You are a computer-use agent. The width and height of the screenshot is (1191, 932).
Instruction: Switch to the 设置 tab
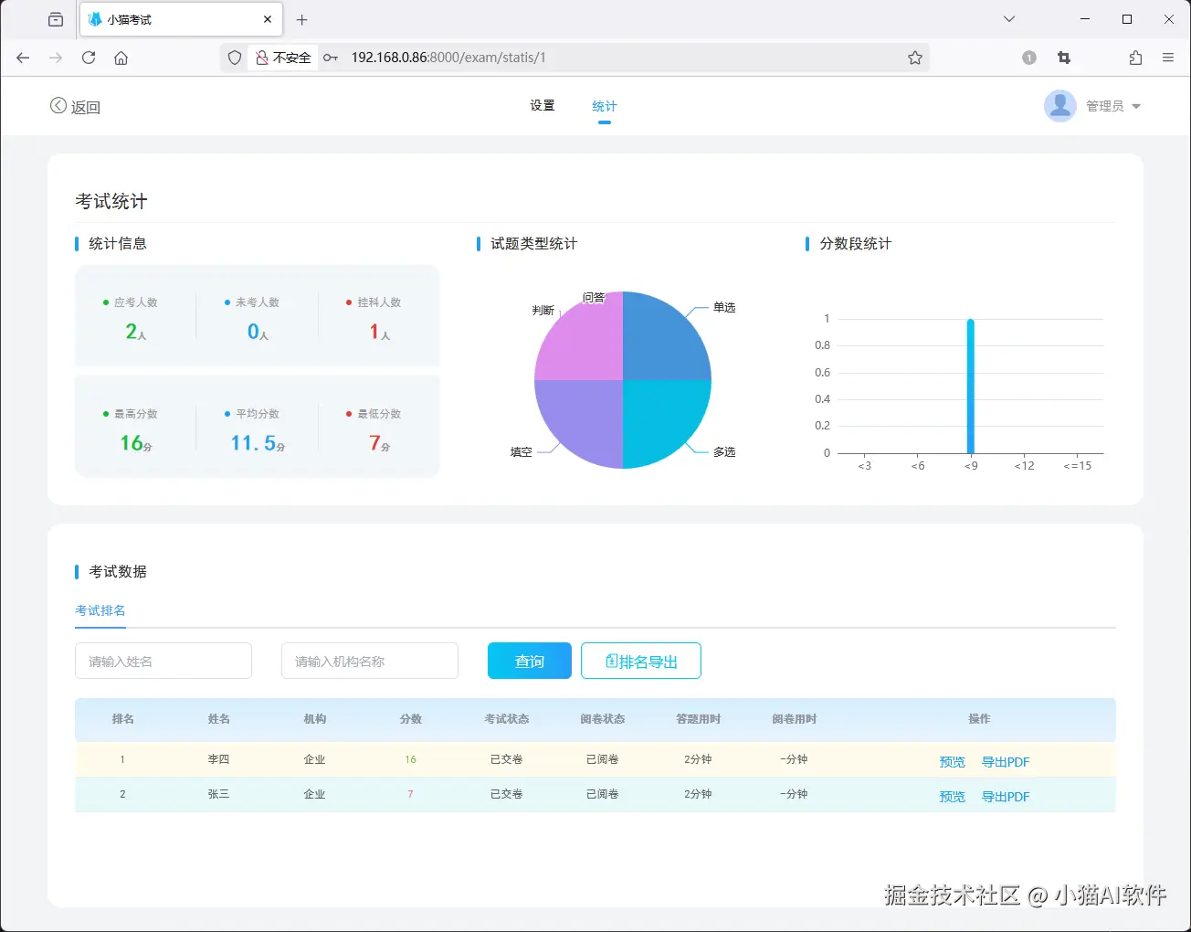[542, 105]
